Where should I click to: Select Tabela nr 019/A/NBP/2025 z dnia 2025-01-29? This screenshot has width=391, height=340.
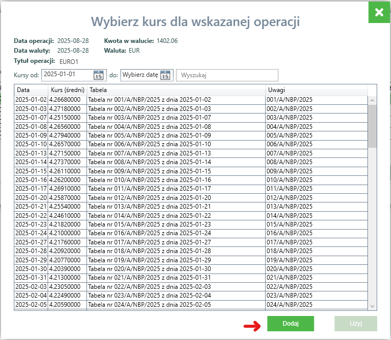(176, 260)
